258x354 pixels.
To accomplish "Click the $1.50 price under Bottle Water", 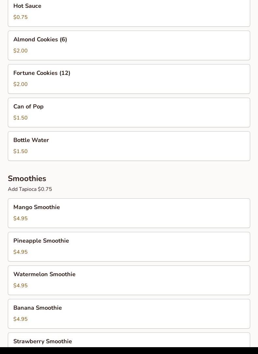I will pos(21,151).
